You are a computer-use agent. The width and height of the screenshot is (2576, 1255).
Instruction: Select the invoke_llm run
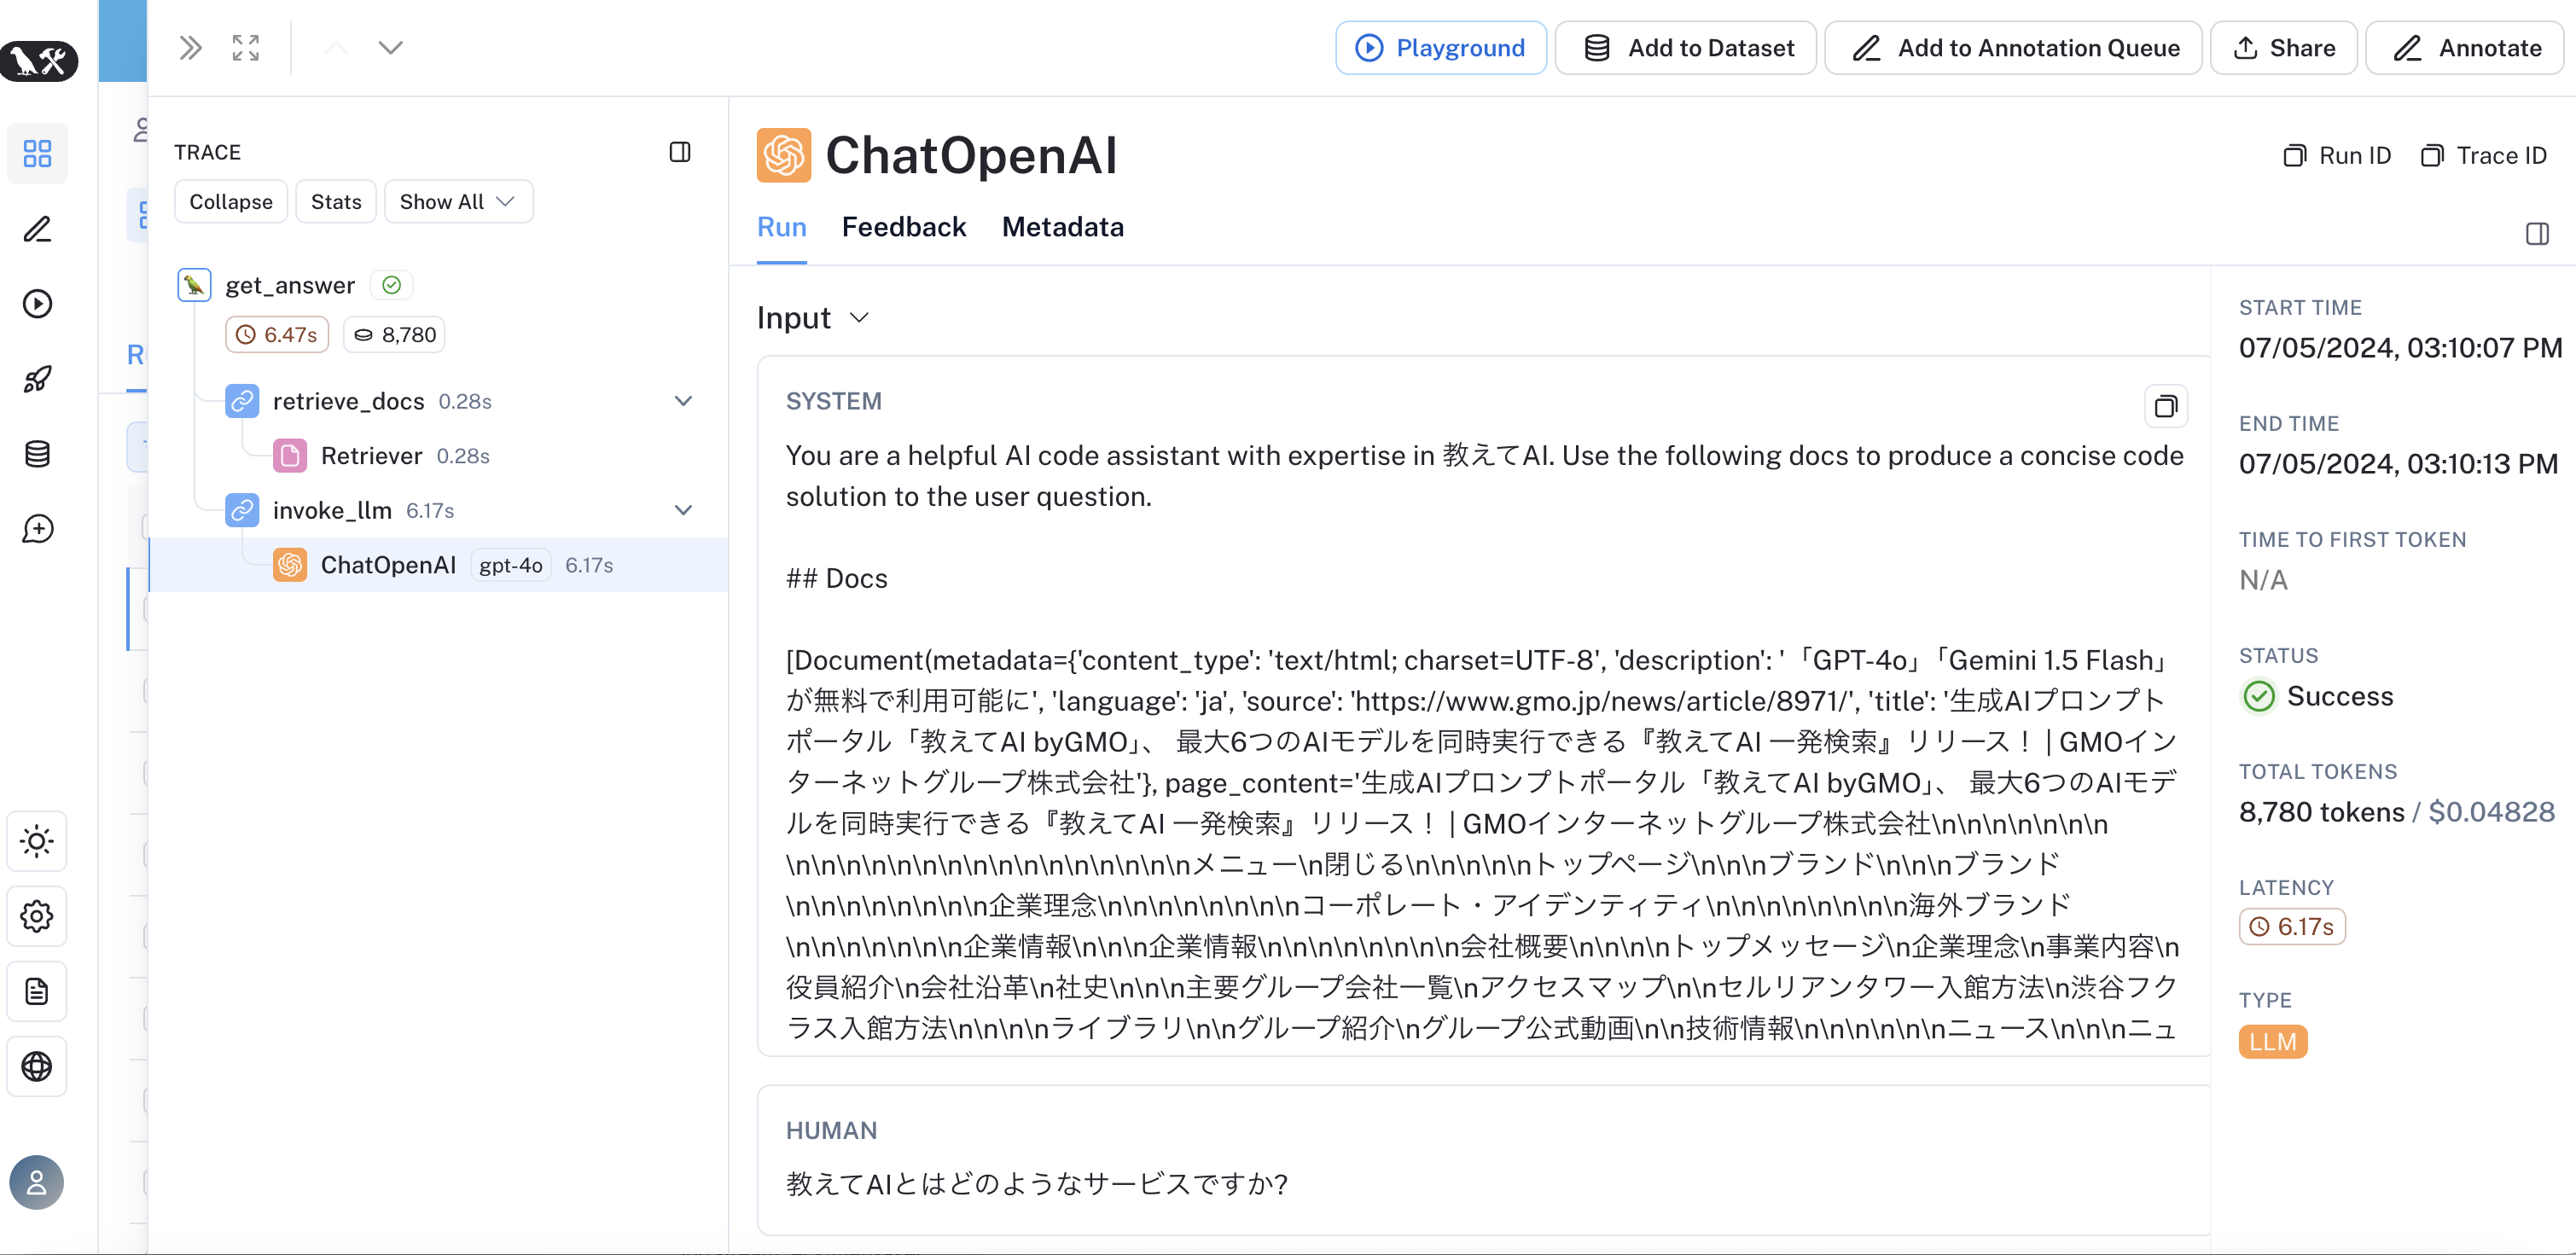pos(332,510)
